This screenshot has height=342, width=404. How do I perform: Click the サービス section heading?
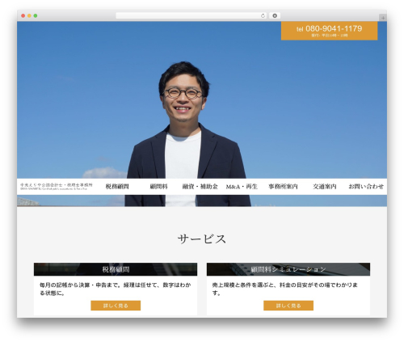pos(202,239)
